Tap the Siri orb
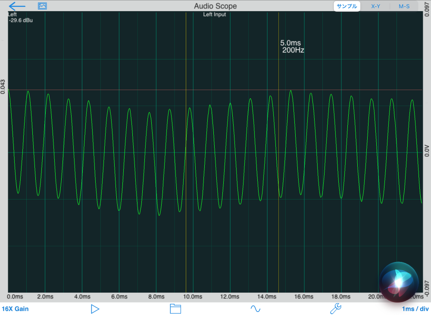The image size is (431, 315). click(399, 280)
